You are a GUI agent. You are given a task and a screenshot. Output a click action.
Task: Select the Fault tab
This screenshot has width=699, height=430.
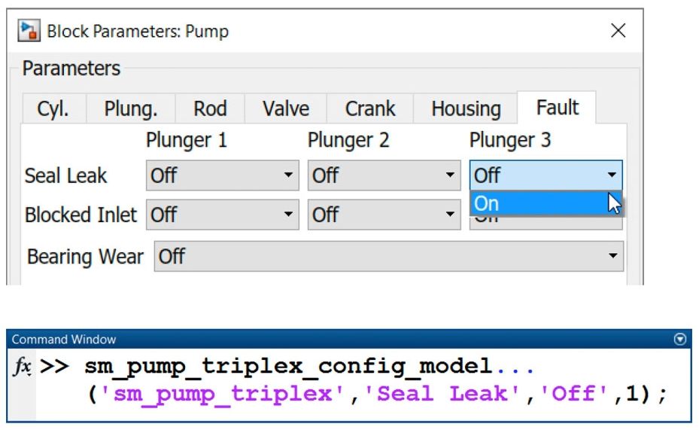pyautogui.click(x=557, y=108)
